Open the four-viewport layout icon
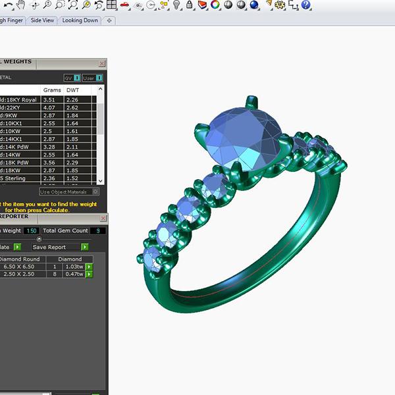Viewport: 395px width, 395px height. pyautogui.click(x=112, y=5)
